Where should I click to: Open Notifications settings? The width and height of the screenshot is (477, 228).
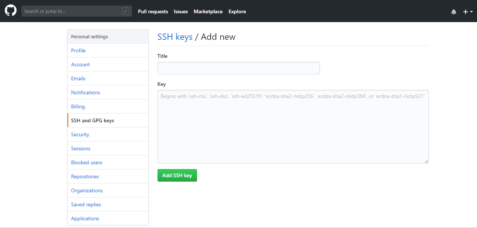[85, 92]
